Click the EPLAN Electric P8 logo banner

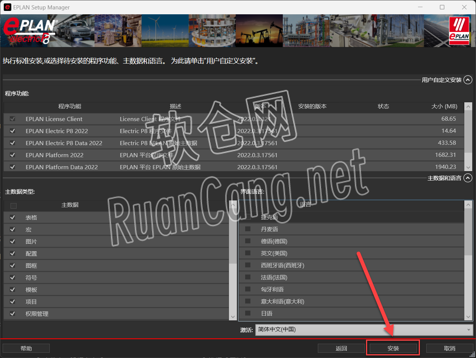pos(28,30)
